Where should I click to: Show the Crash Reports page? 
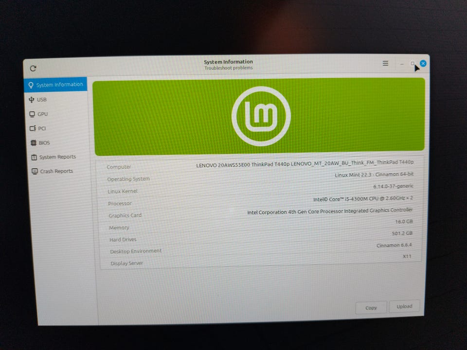[59, 171]
